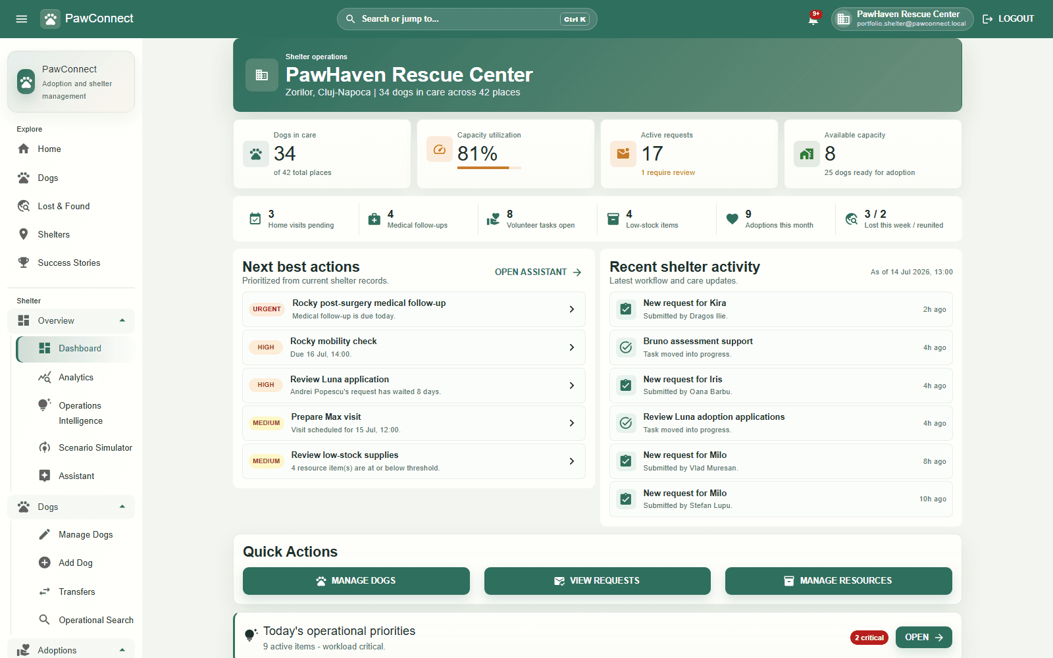This screenshot has height=658, width=1053.
Task: Click the Manage Dogs pencil icon
Action: tap(45, 534)
